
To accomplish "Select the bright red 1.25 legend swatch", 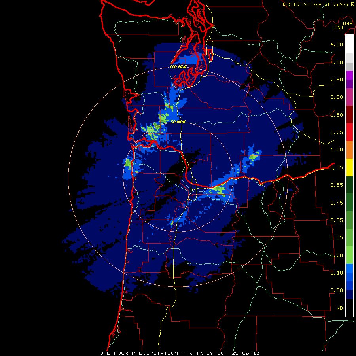I will (349, 132).
